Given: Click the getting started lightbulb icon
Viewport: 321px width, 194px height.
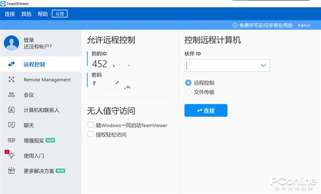Looking at the screenshot, I should (12, 155).
